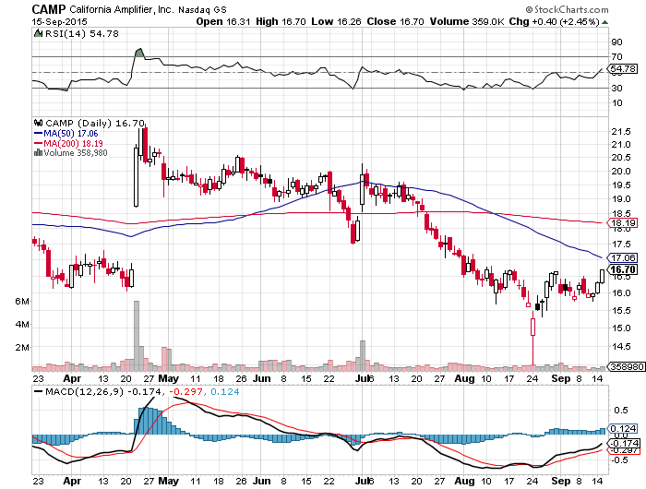Click the MA(200) 18.19 legend entry

(68, 143)
